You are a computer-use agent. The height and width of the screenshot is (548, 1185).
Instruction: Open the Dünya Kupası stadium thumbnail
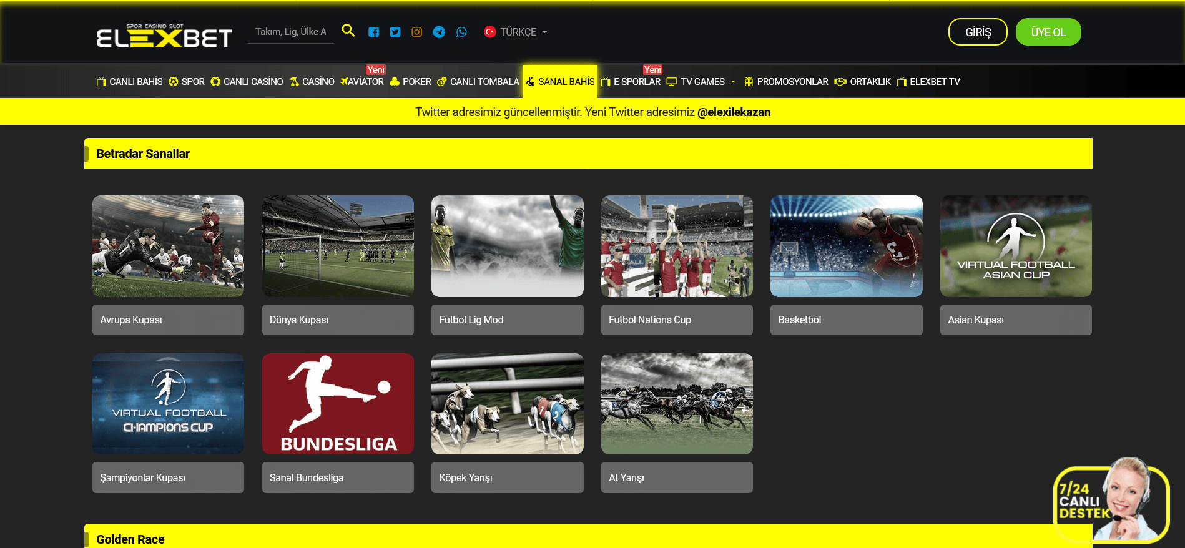click(x=338, y=246)
